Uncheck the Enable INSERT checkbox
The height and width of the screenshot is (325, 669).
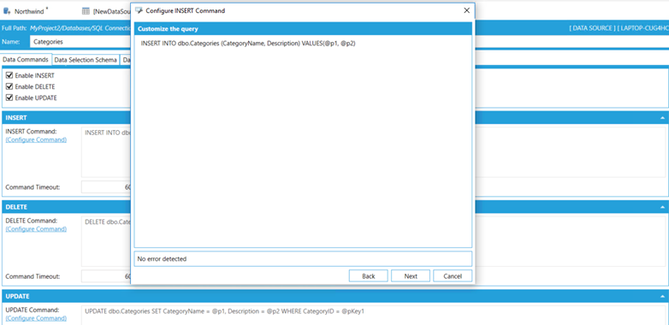(9, 75)
